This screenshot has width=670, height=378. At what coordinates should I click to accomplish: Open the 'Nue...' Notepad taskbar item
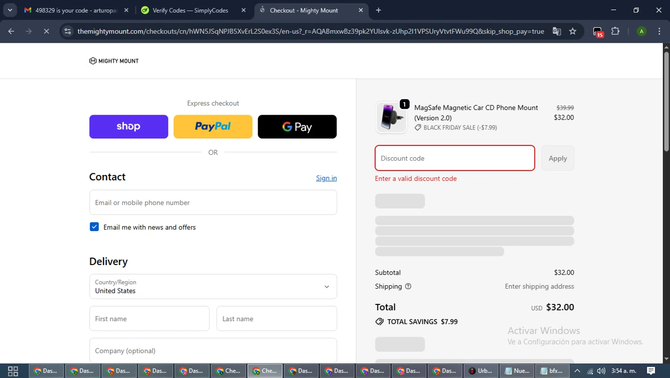click(517, 371)
